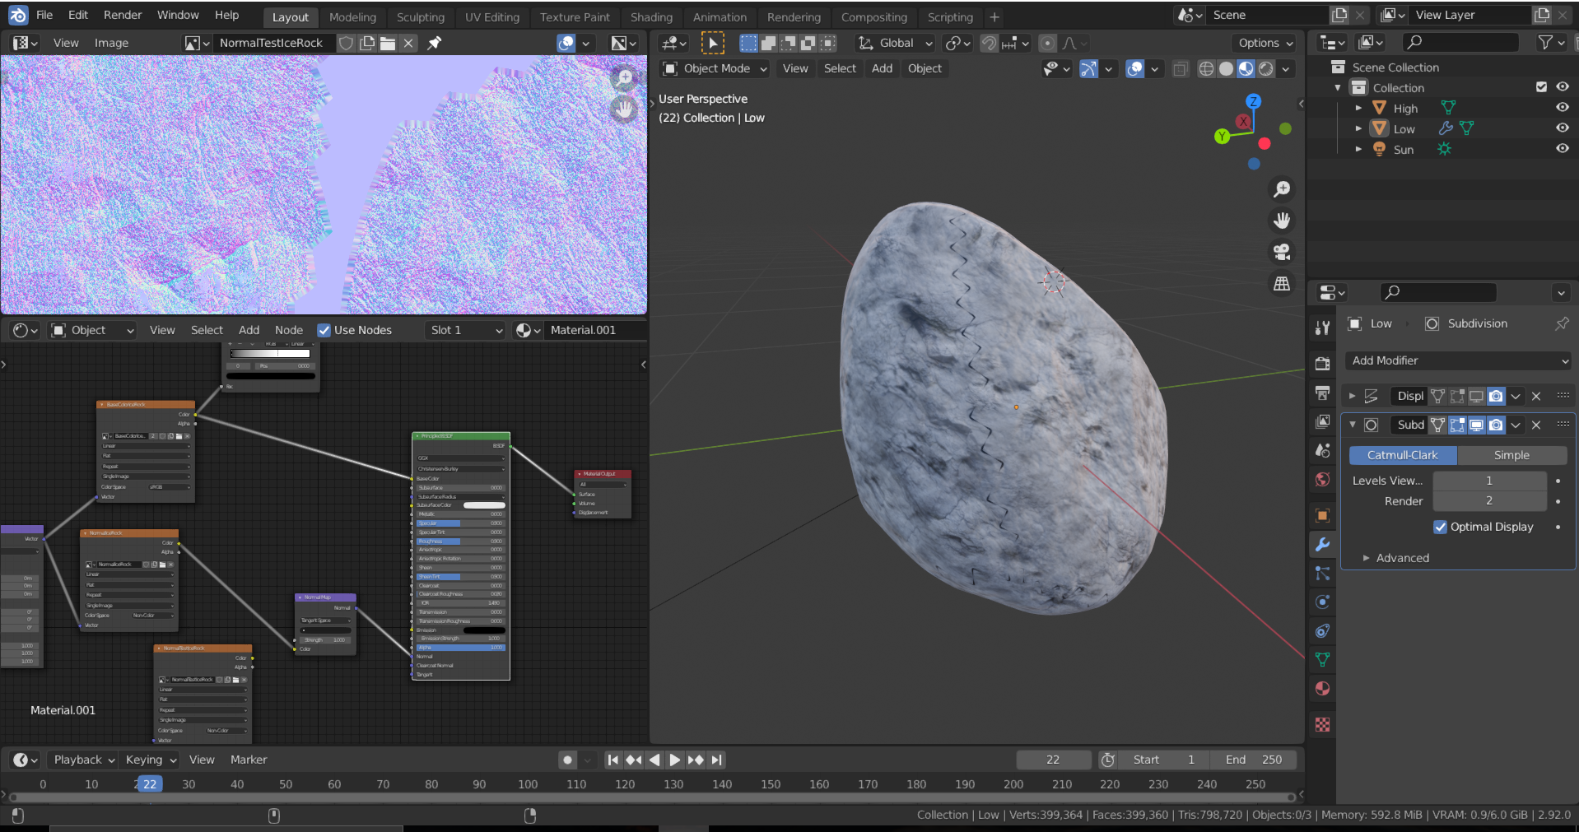Screen dimensions: 1579x832
Task: Click the Render levels field of the Subdivision modifier
Action: (1488, 500)
